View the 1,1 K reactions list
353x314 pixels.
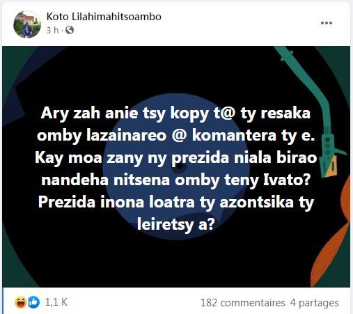(56, 302)
